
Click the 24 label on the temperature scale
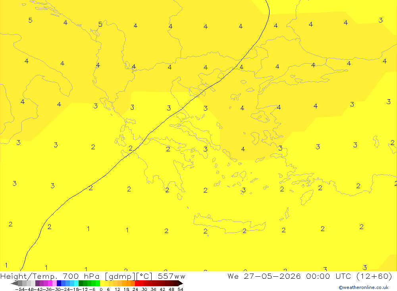[135, 289]
